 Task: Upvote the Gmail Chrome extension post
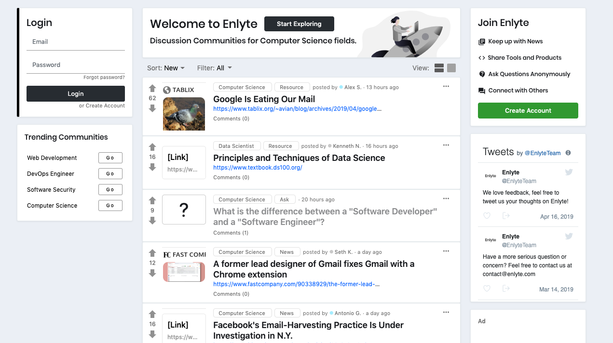click(152, 253)
